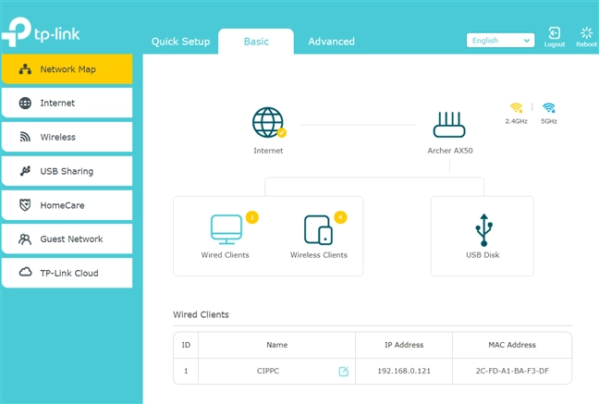The height and width of the screenshot is (404, 599).
Task: Switch to the Advanced tab
Action: point(331,42)
